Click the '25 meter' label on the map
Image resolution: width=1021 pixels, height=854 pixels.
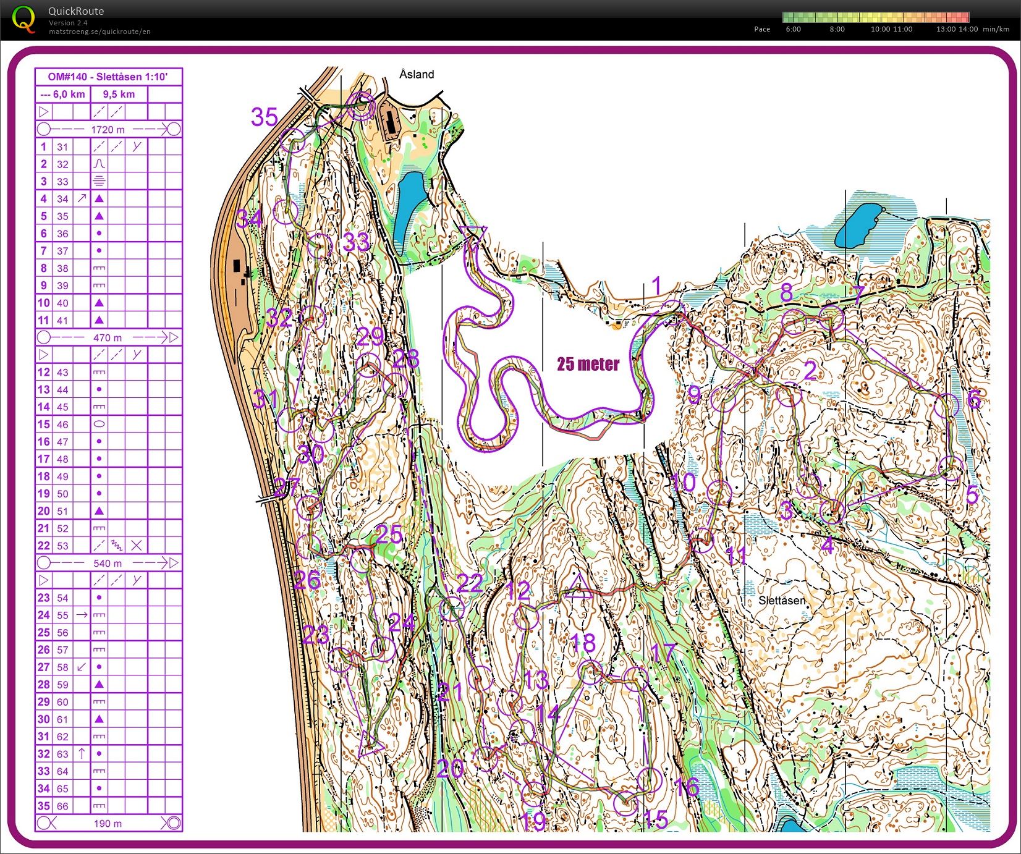[x=588, y=364]
